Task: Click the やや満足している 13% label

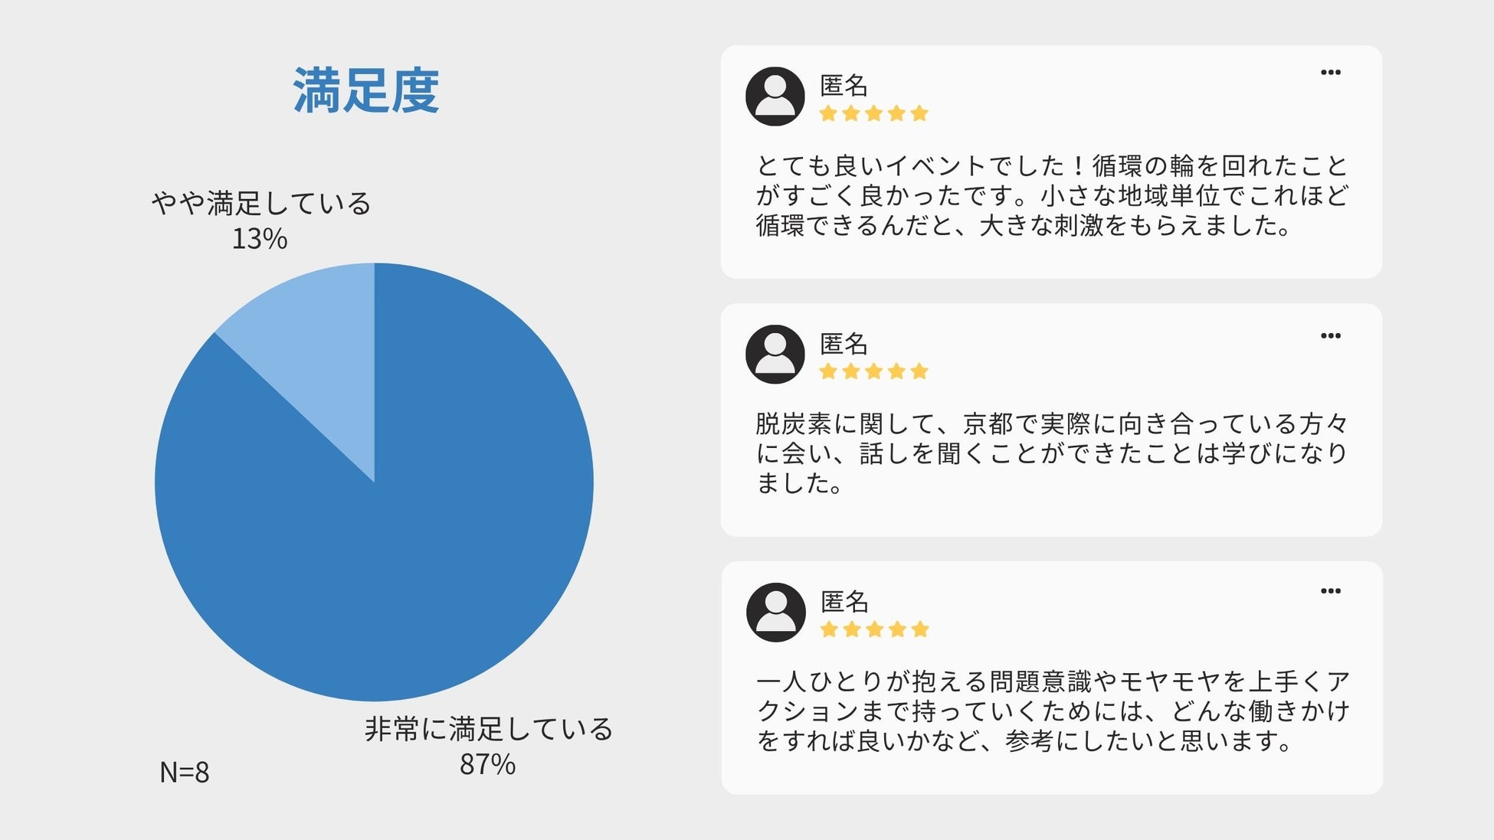Action: [x=260, y=221]
